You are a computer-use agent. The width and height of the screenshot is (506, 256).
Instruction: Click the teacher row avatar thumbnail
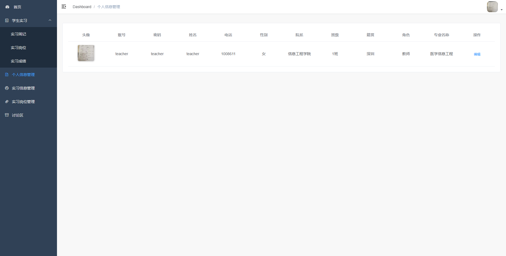86,53
